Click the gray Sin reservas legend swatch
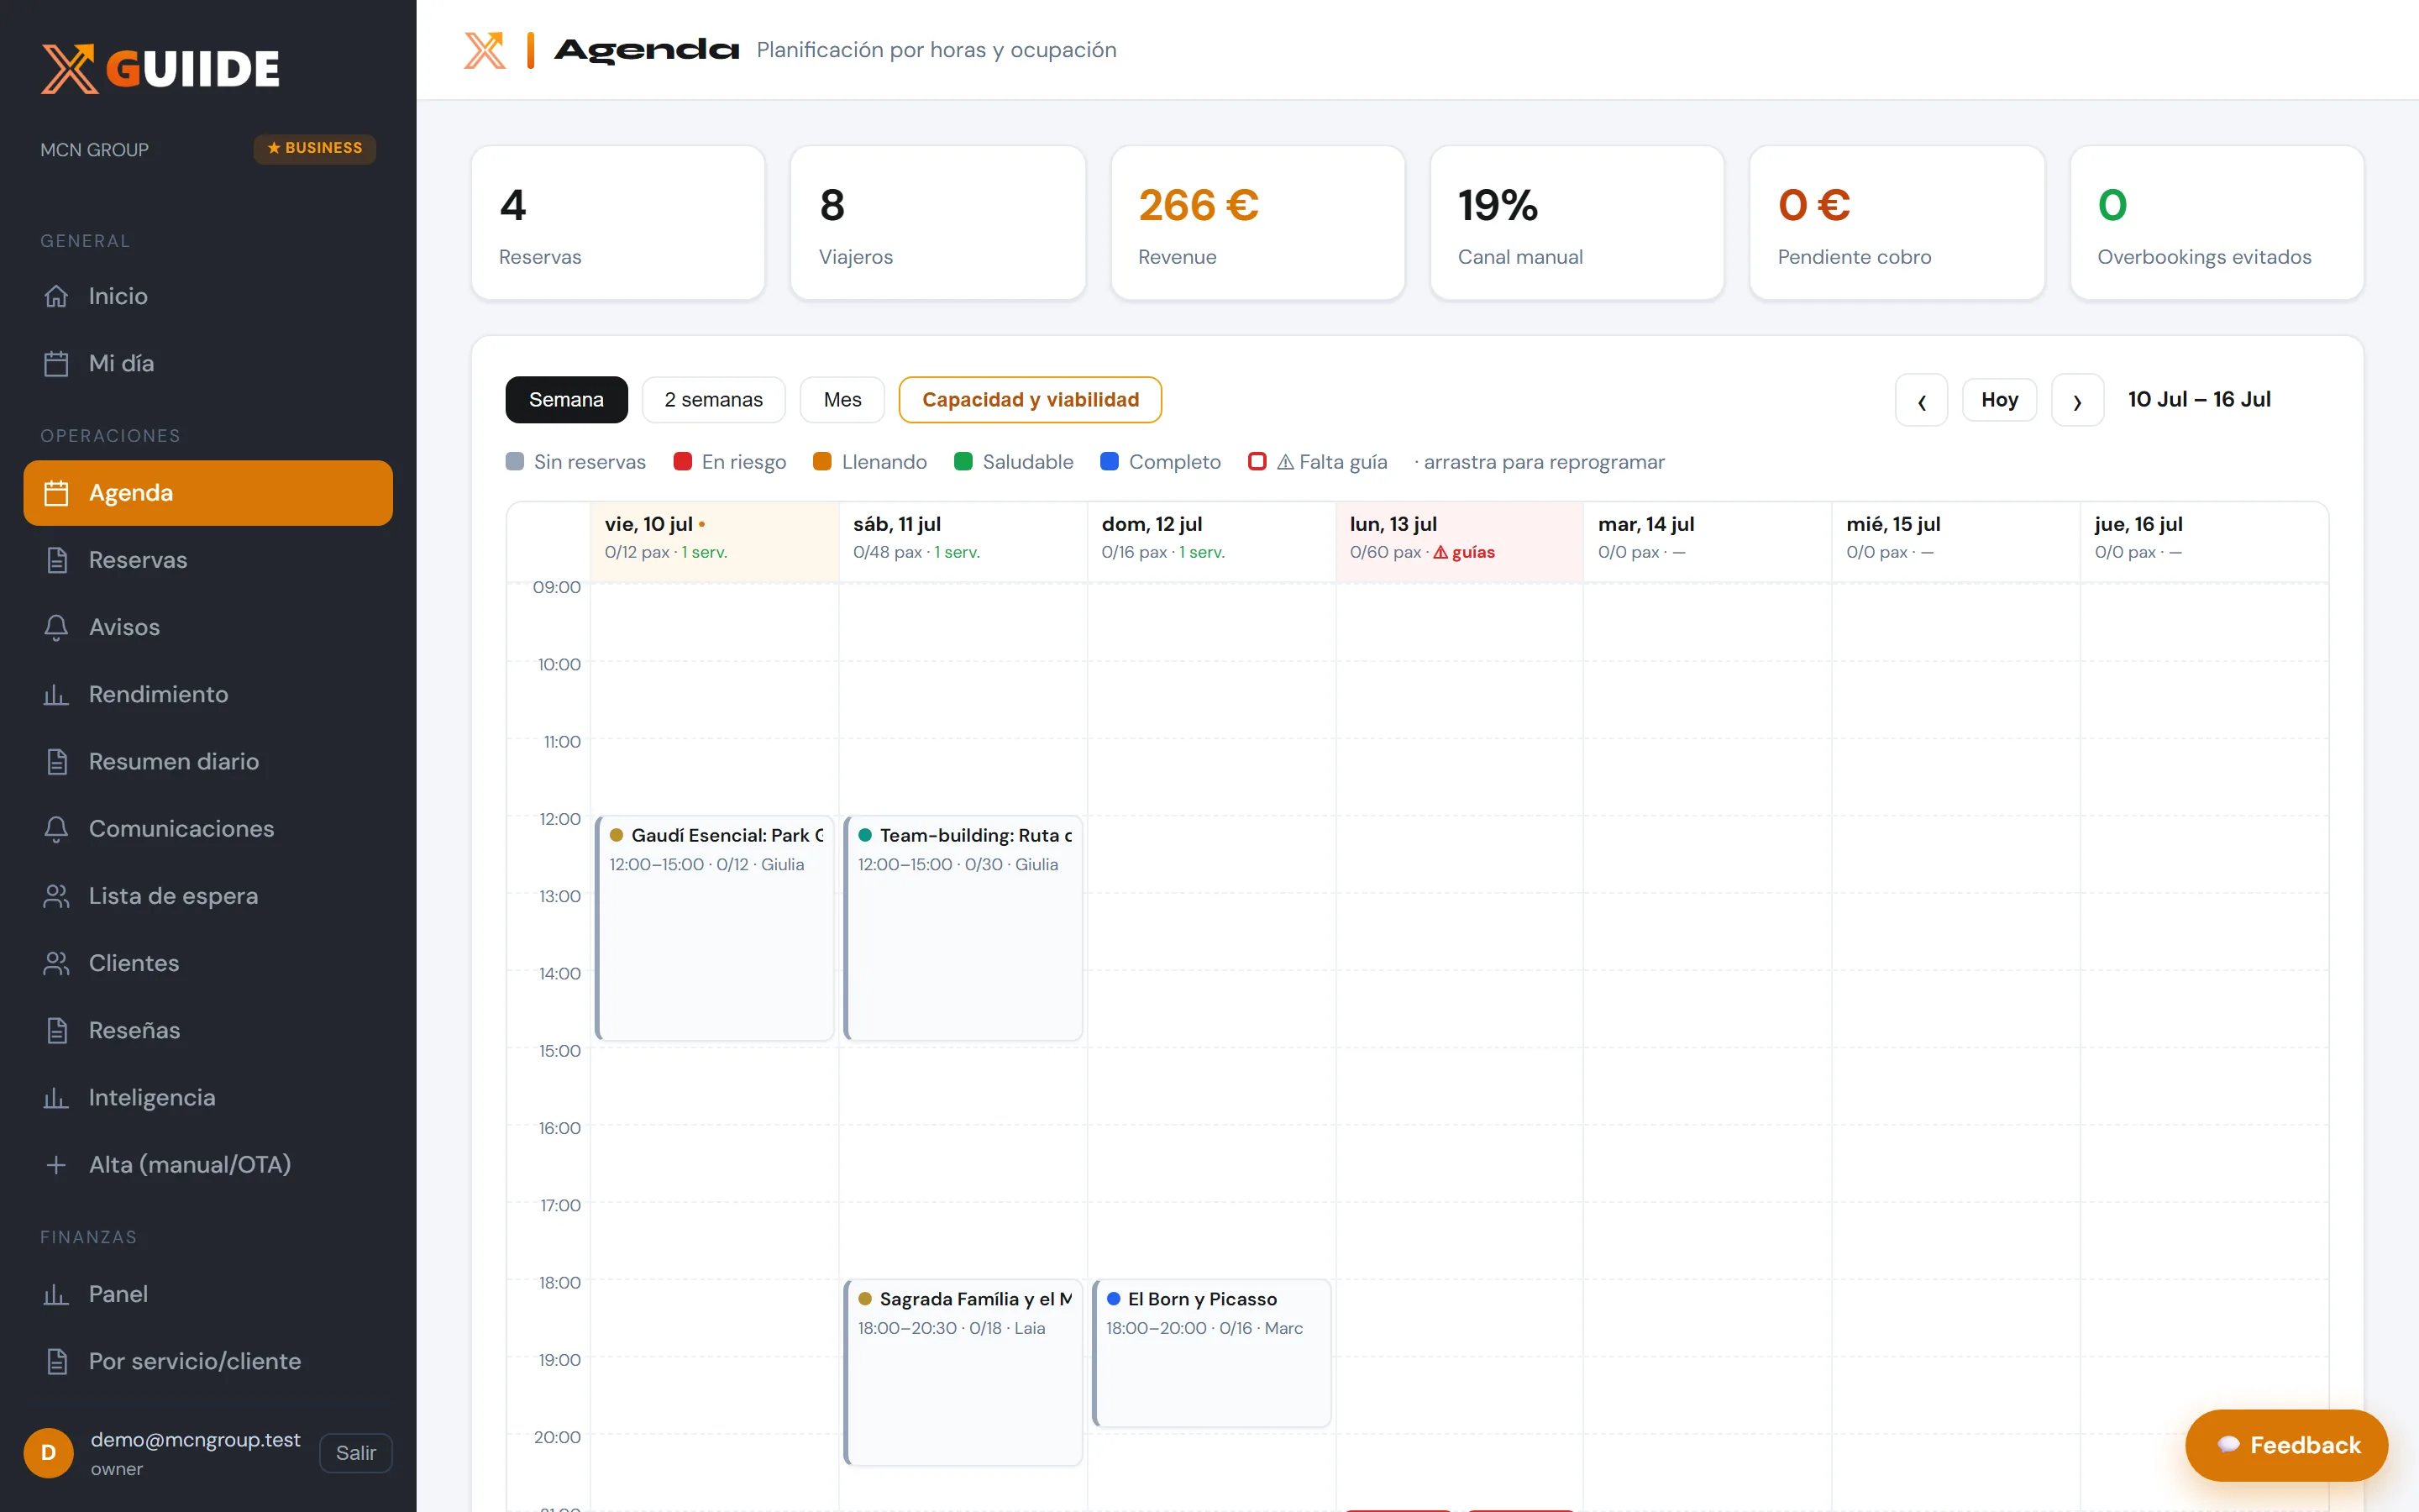Screen dimensions: 2419x1512 [515, 461]
